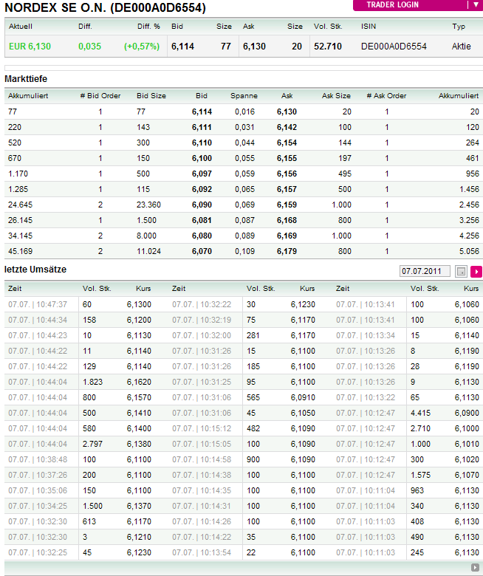Image resolution: width=483 pixels, height=576 pixels.
Task: Click trade price 6,1620
Action: coord(139,382)
